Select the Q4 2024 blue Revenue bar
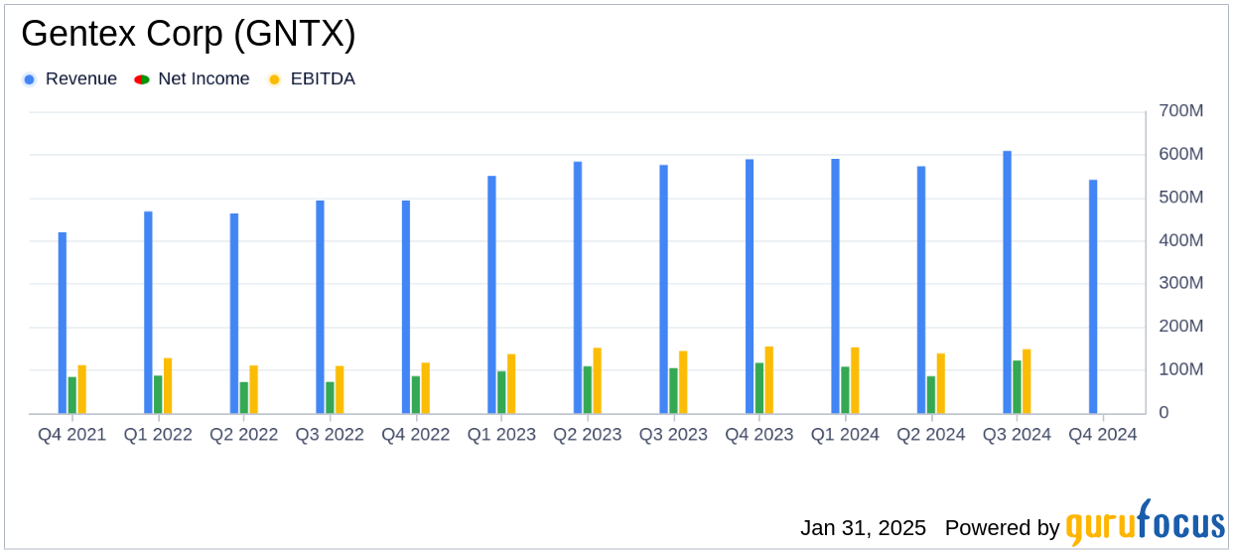 click(x=1093, y=296)
